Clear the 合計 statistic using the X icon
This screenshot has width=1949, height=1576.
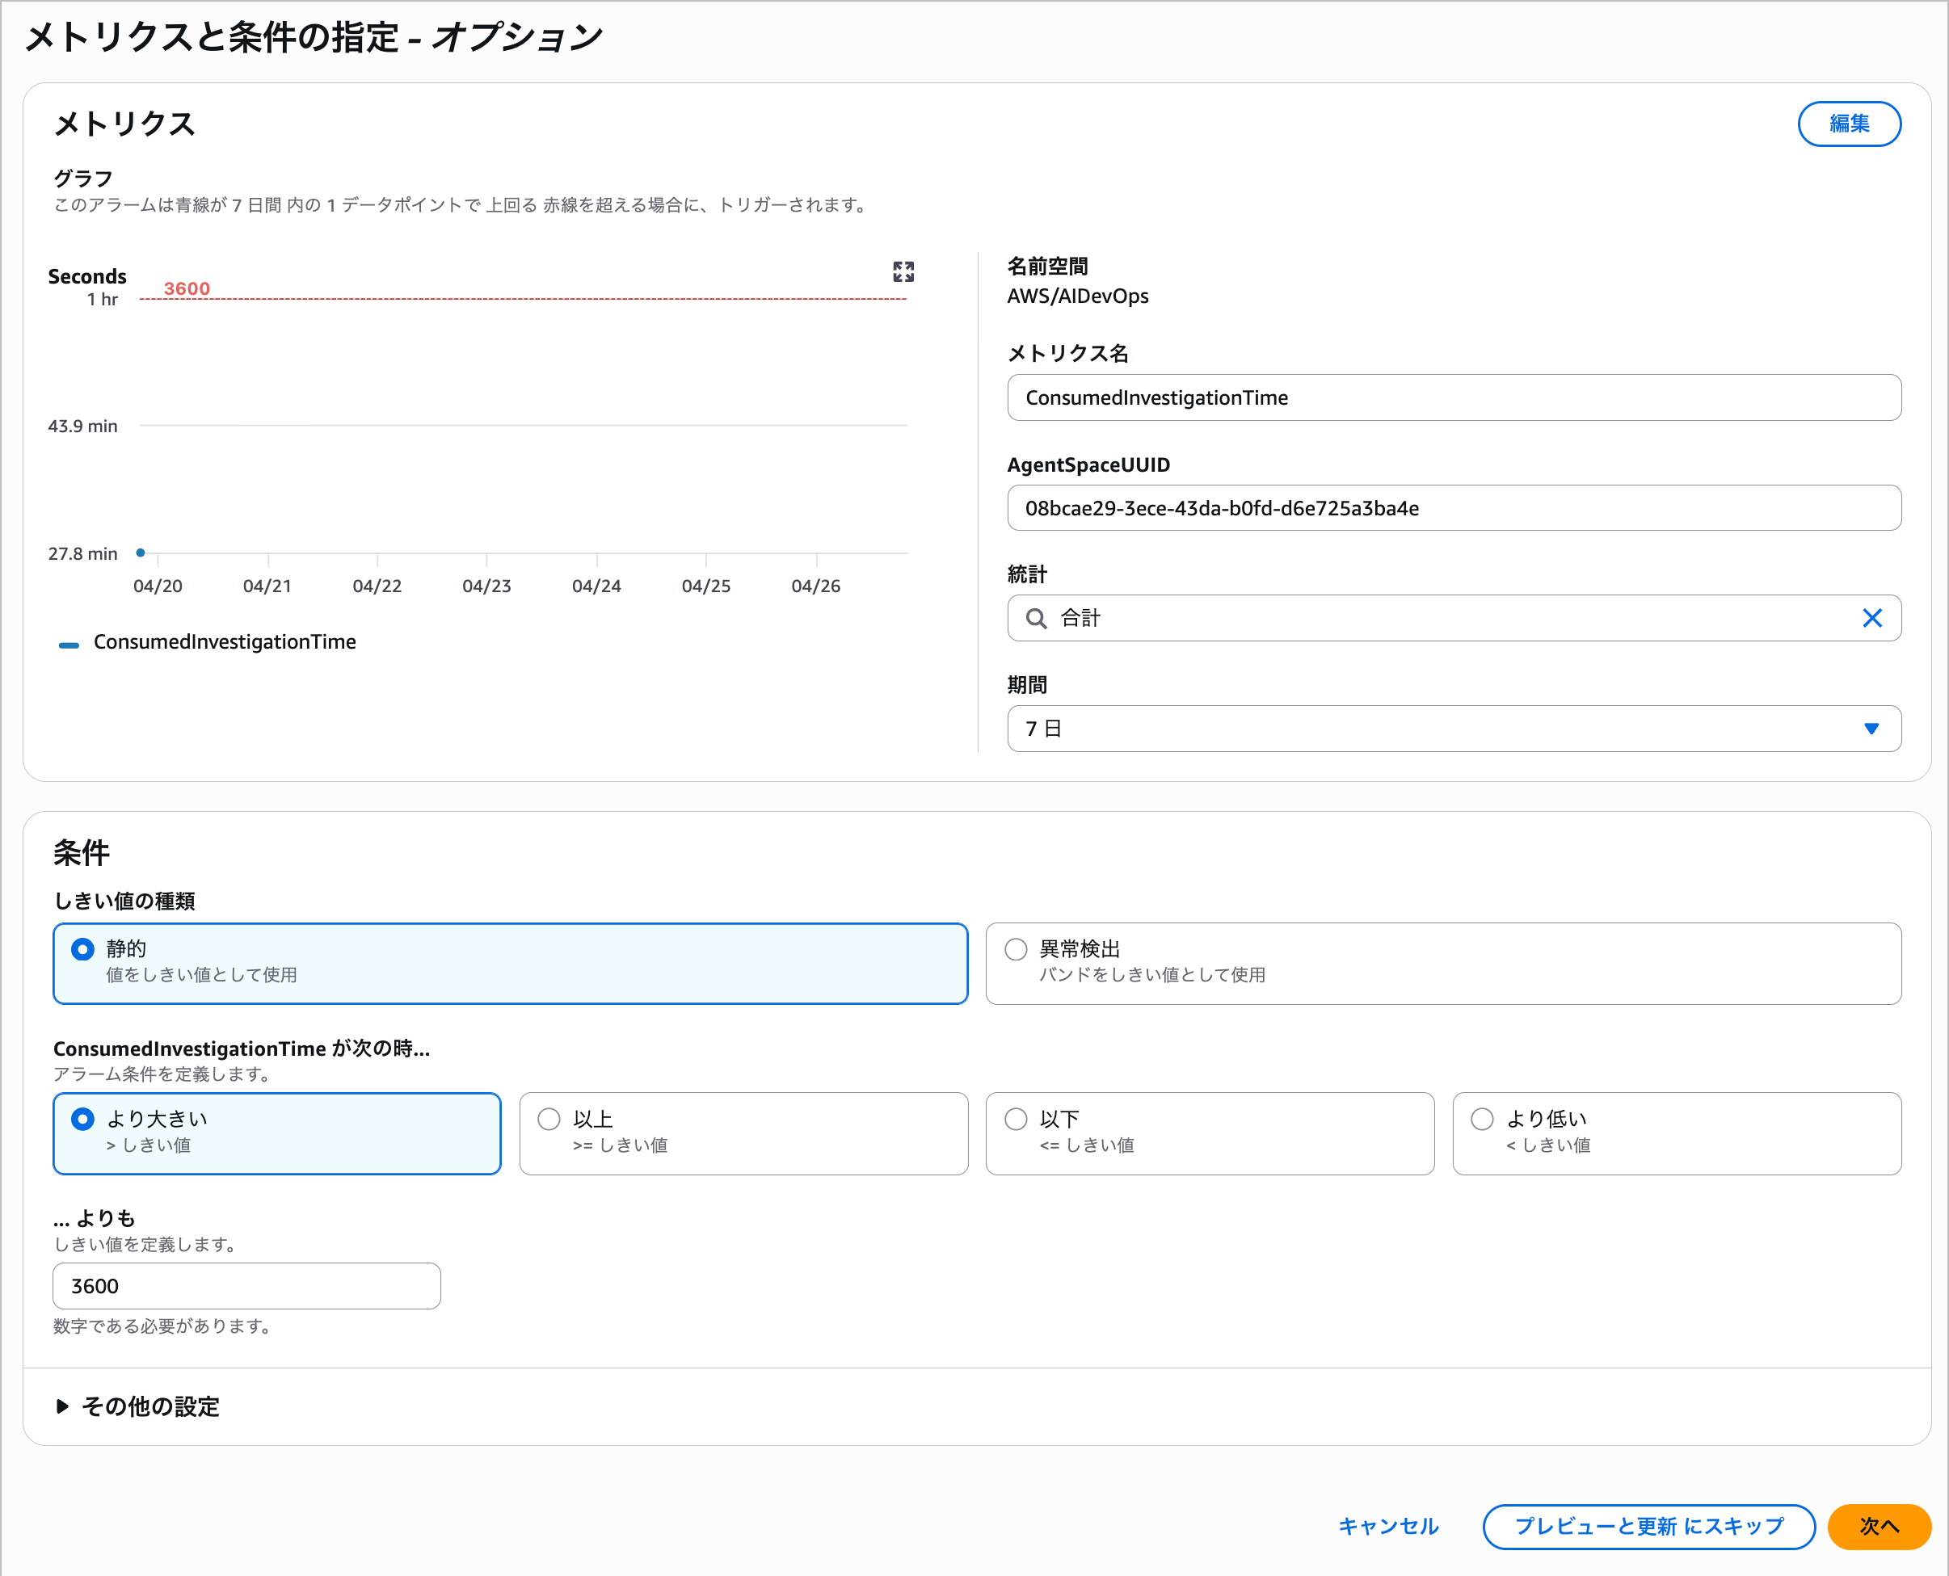pos(1873,618)
